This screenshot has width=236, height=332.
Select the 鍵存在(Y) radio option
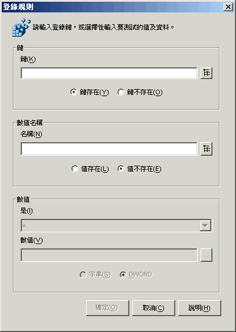(x=90, y=92)
